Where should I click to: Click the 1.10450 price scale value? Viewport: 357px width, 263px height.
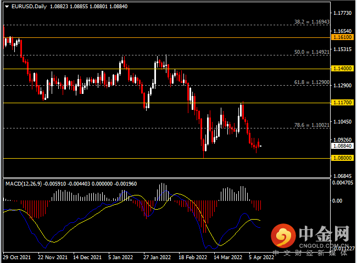[342, 121]
